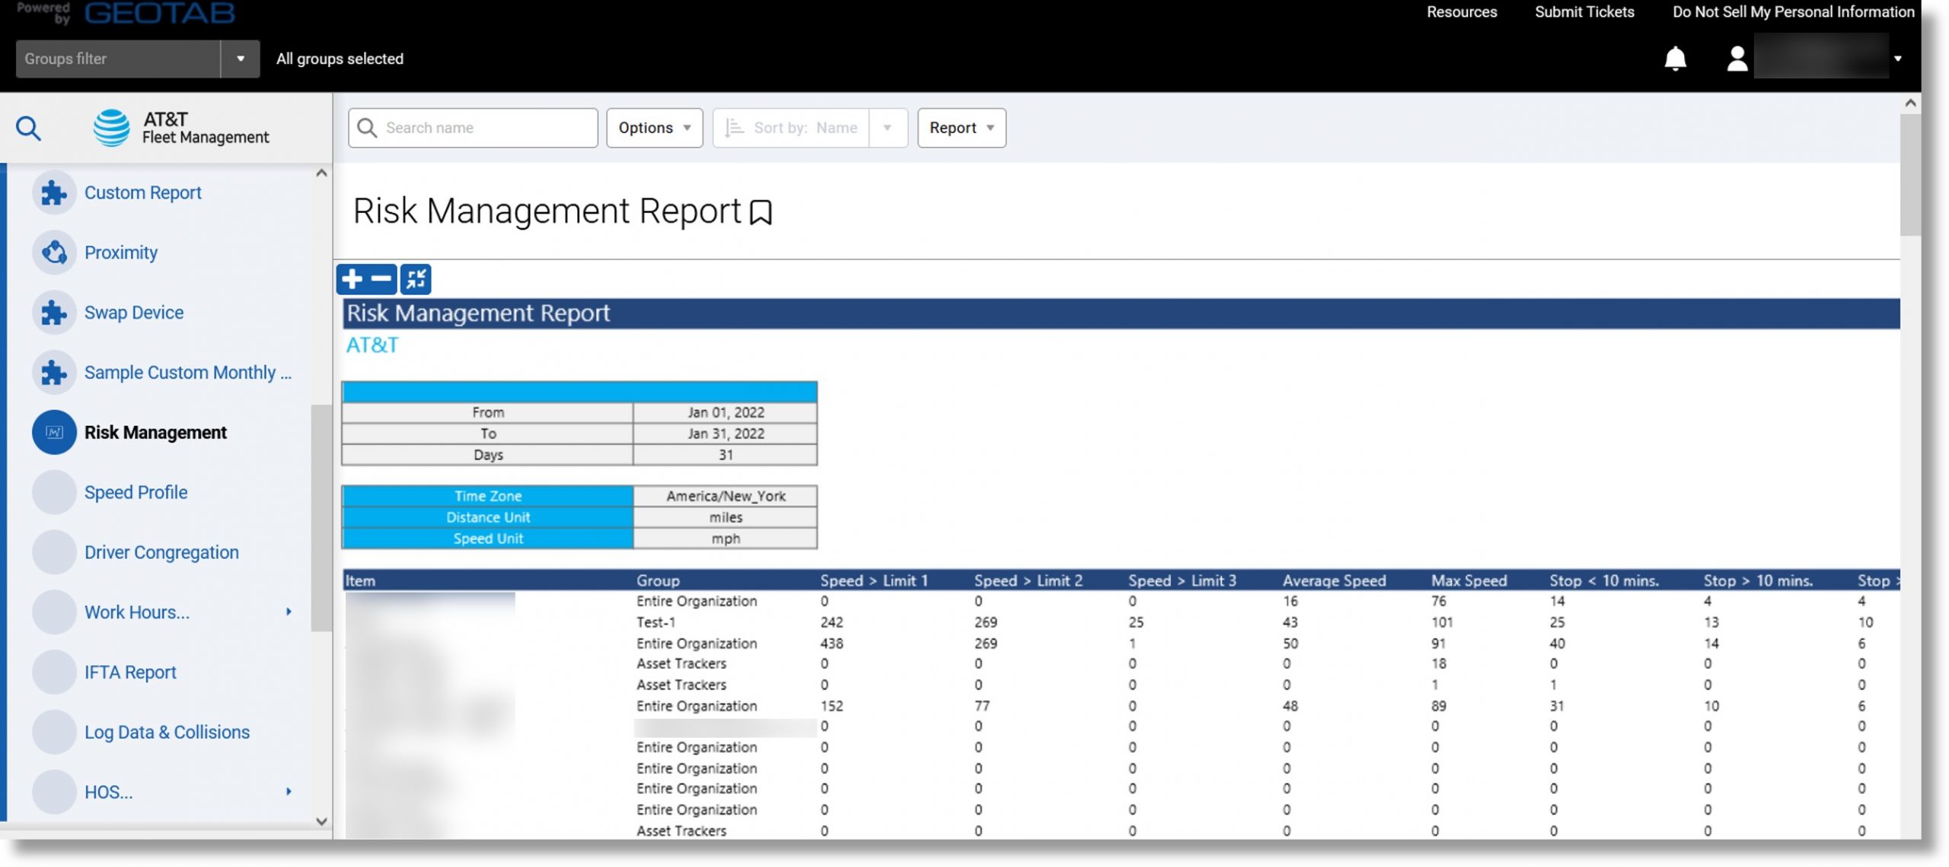
Task: Fit report to view icon
Action: 416,279
